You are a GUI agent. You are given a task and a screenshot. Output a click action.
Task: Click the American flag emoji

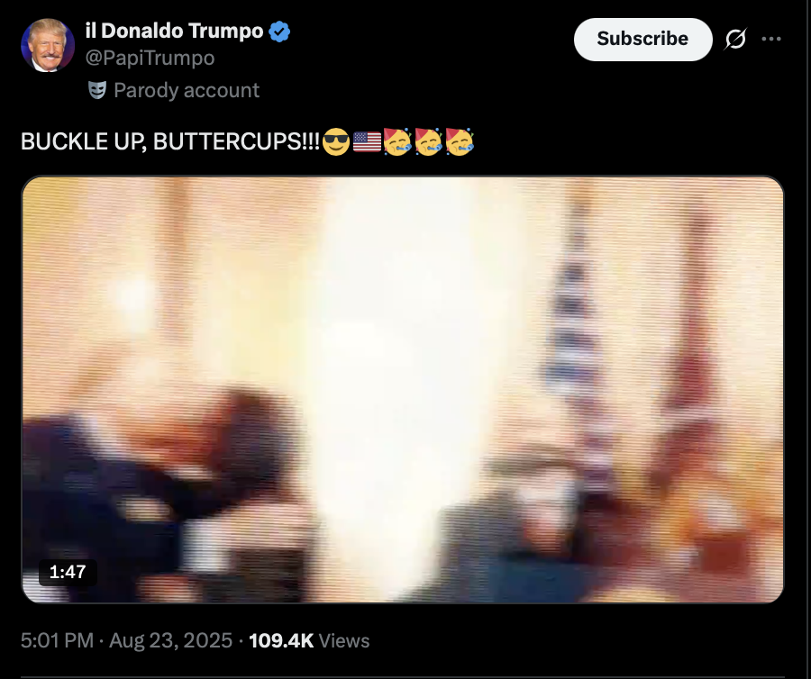tap(367, 141)
